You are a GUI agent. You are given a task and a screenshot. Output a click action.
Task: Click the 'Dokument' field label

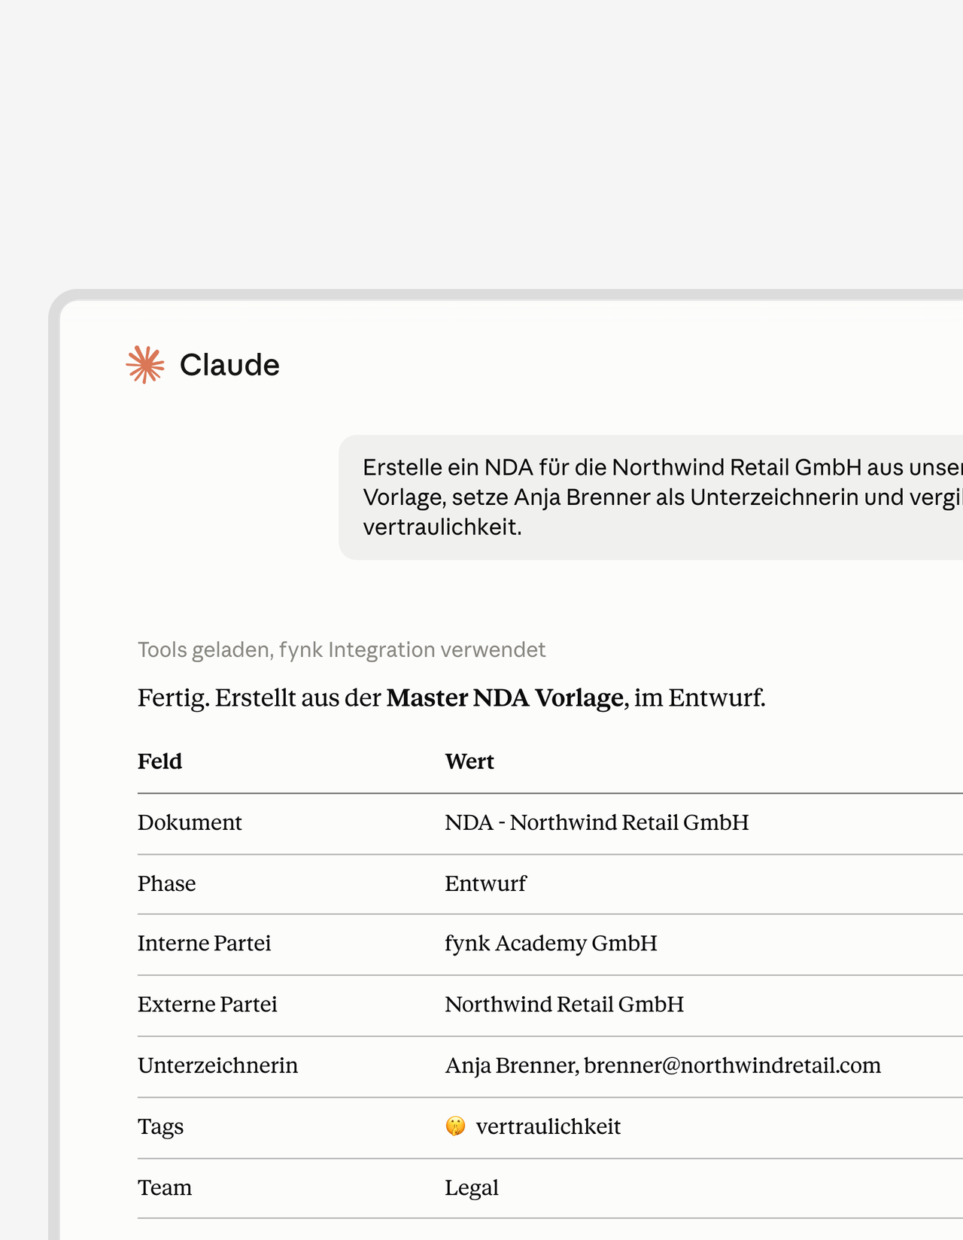pos(190,822)
